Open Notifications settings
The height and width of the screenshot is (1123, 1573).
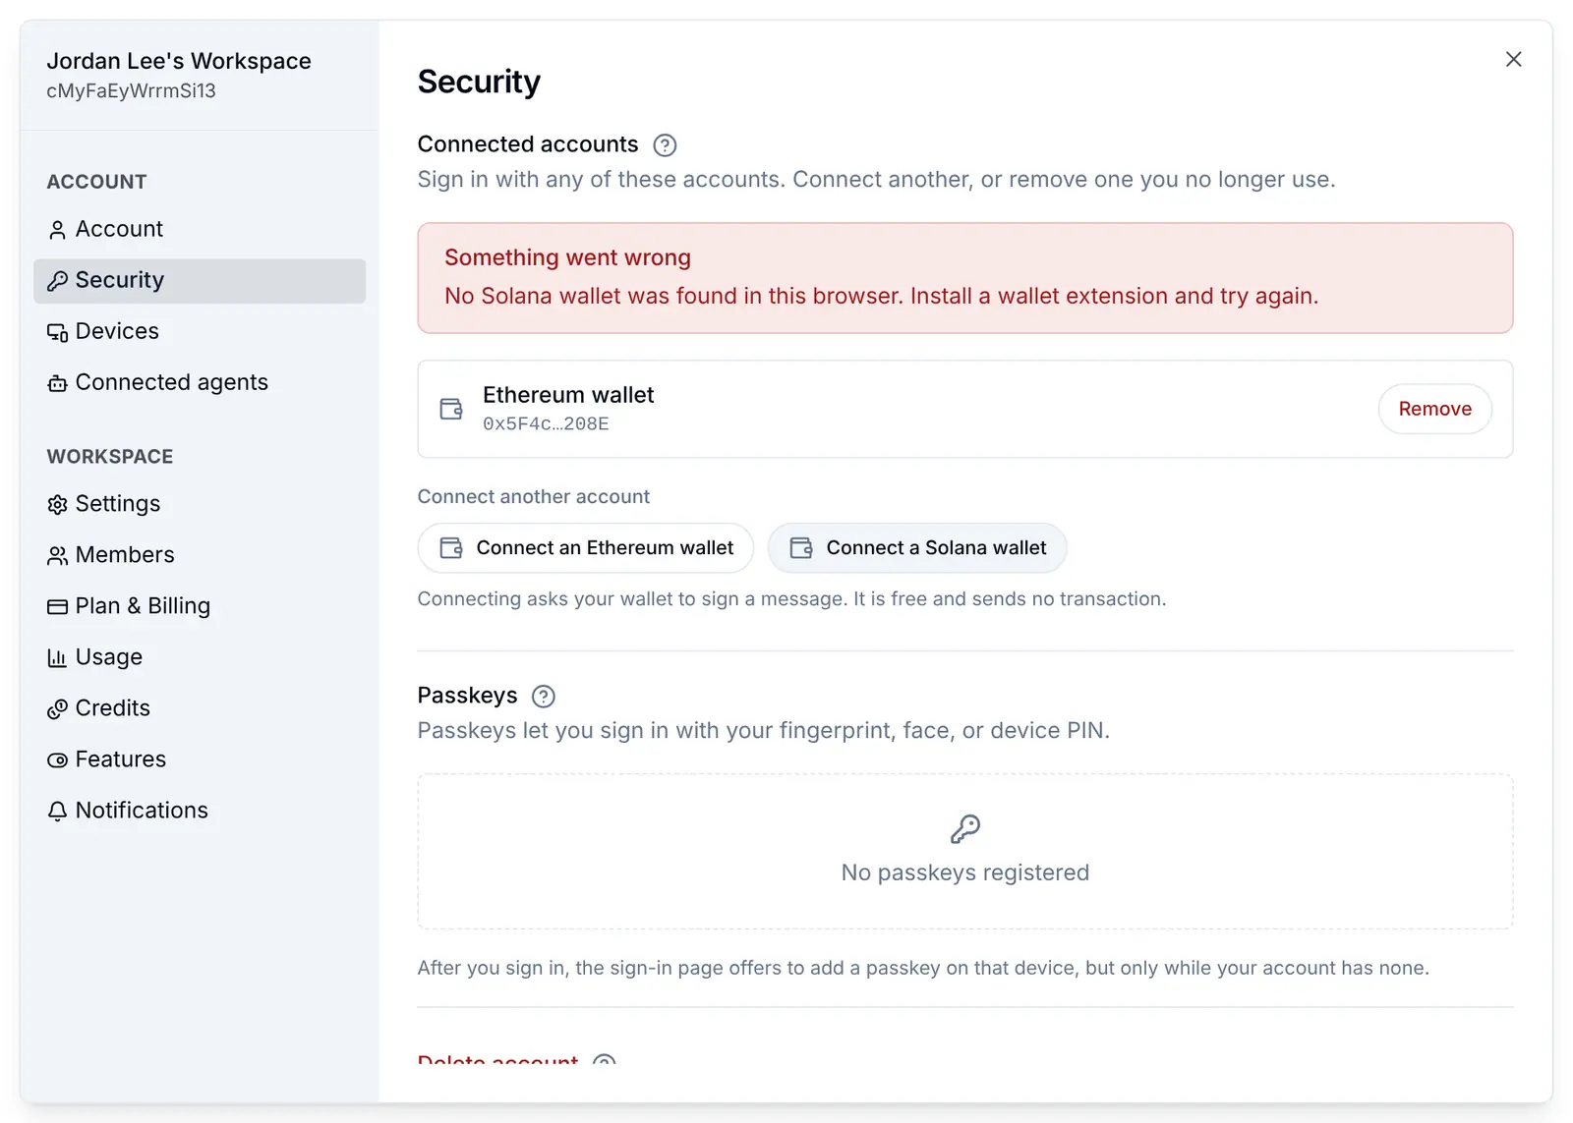click(200, 811)
